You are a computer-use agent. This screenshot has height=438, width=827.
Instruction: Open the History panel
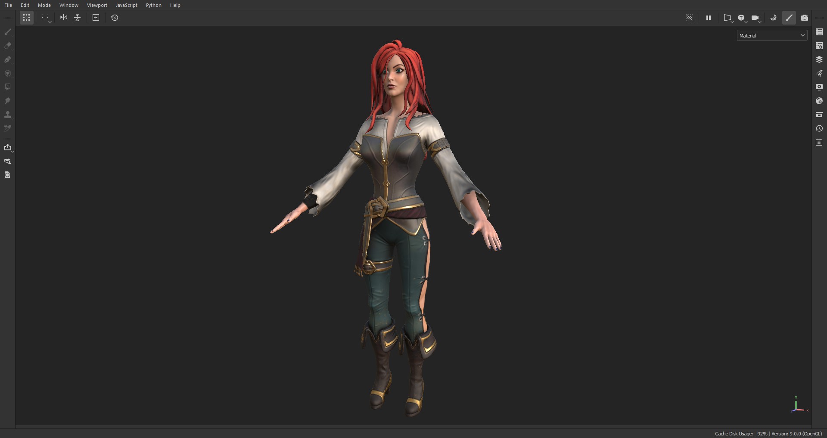click(x=819, y=128)
